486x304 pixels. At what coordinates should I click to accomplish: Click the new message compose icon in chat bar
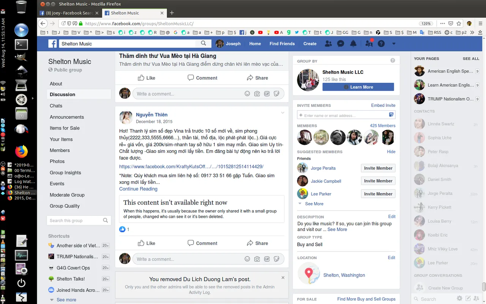(x=468, y=299)
